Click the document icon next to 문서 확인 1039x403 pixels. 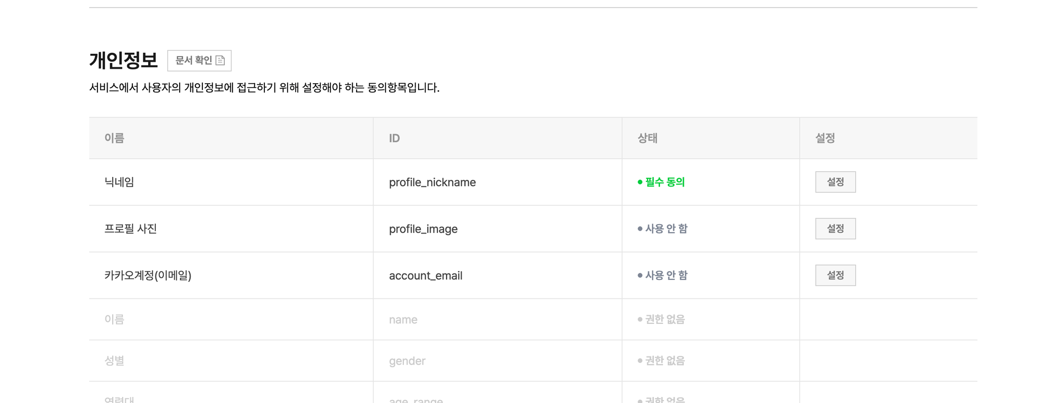tap(220, 60)
